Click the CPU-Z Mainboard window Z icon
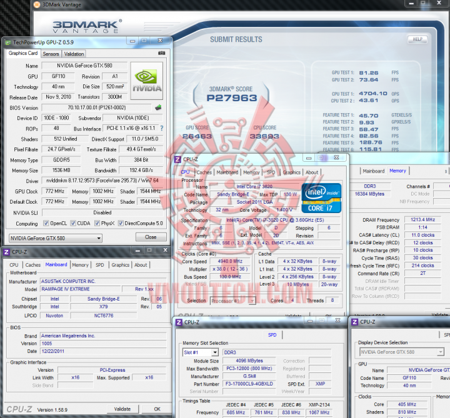450x418 pixels. (x=6, y=252)
